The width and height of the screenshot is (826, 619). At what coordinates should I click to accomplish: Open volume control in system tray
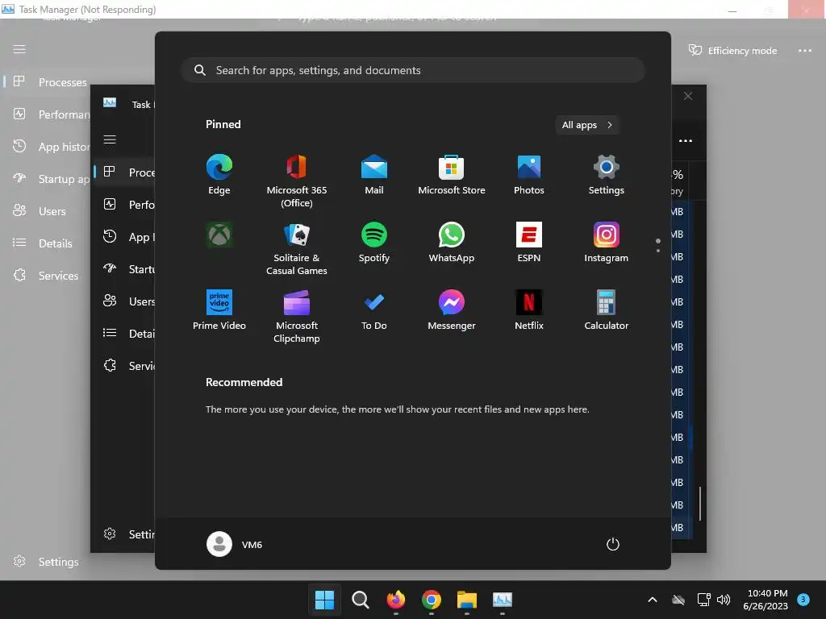(724, 600)
